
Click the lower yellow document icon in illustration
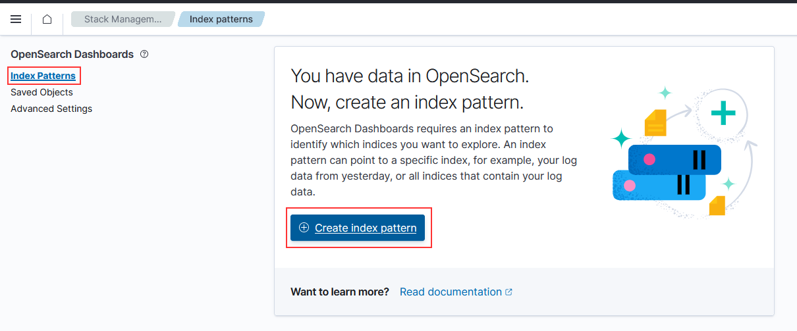[717, 205]
